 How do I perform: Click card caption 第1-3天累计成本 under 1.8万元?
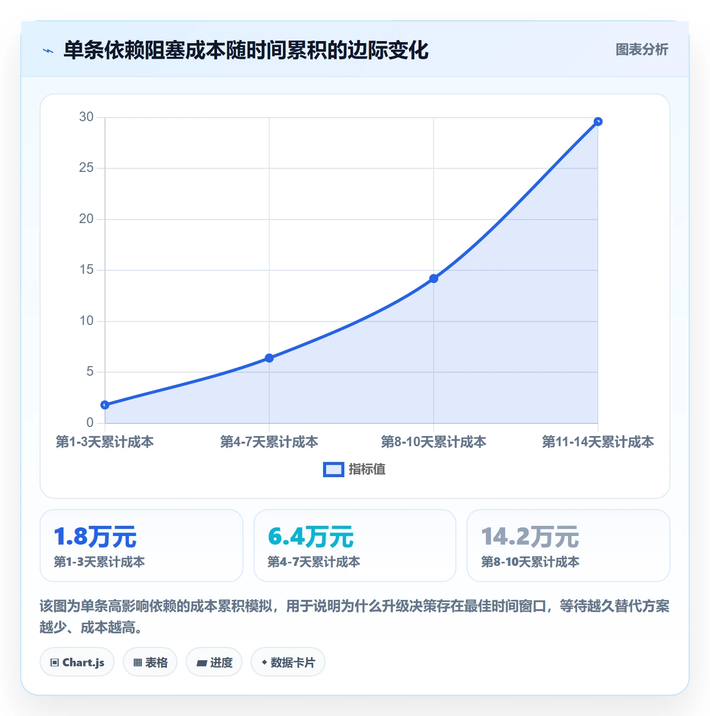point(99,562)
